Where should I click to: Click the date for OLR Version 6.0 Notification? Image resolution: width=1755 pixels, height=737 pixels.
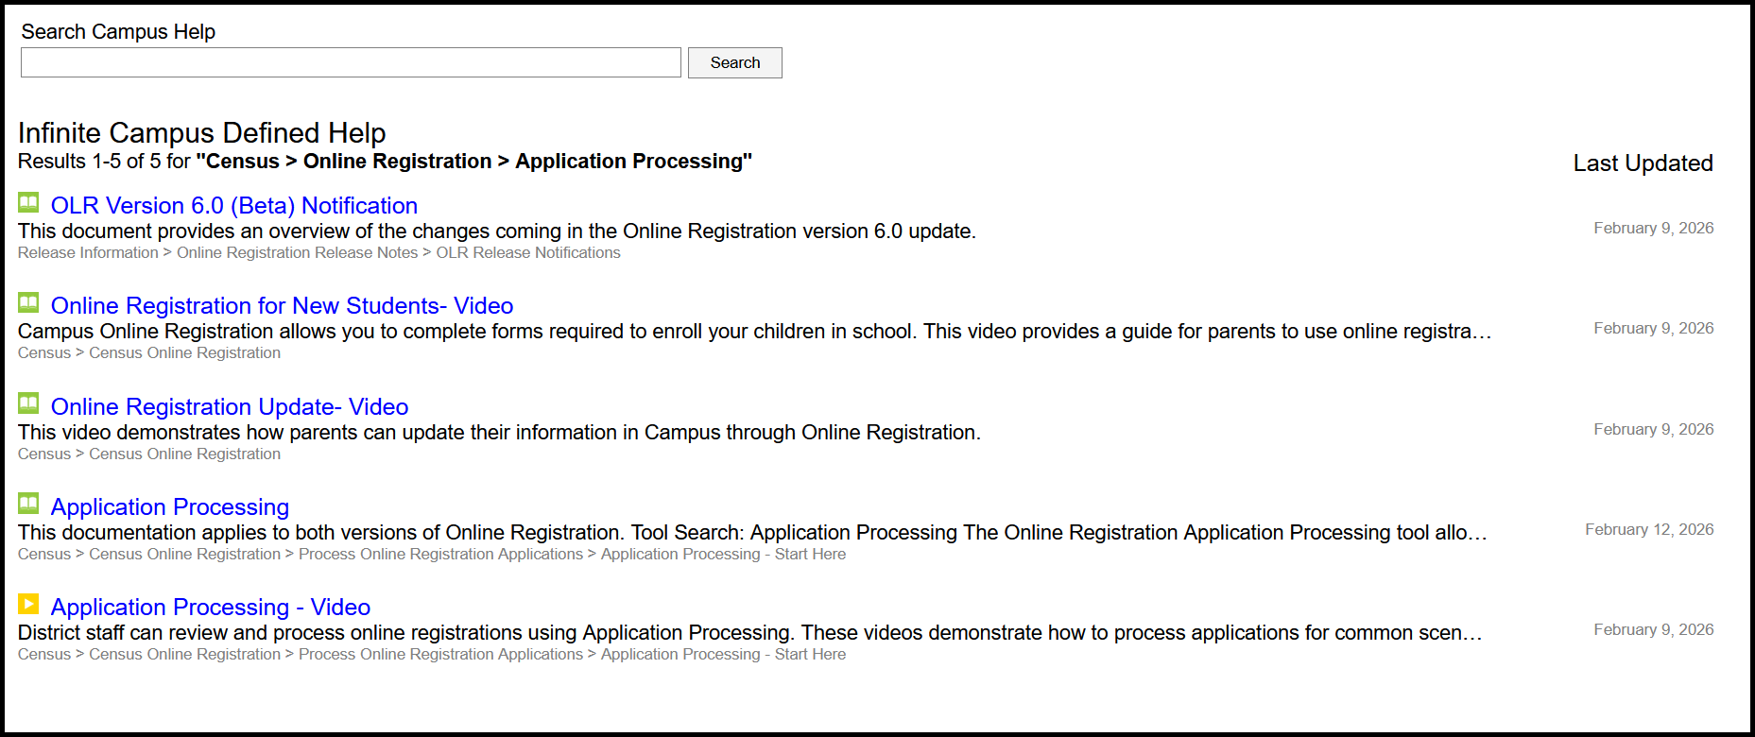(1654, 229)
